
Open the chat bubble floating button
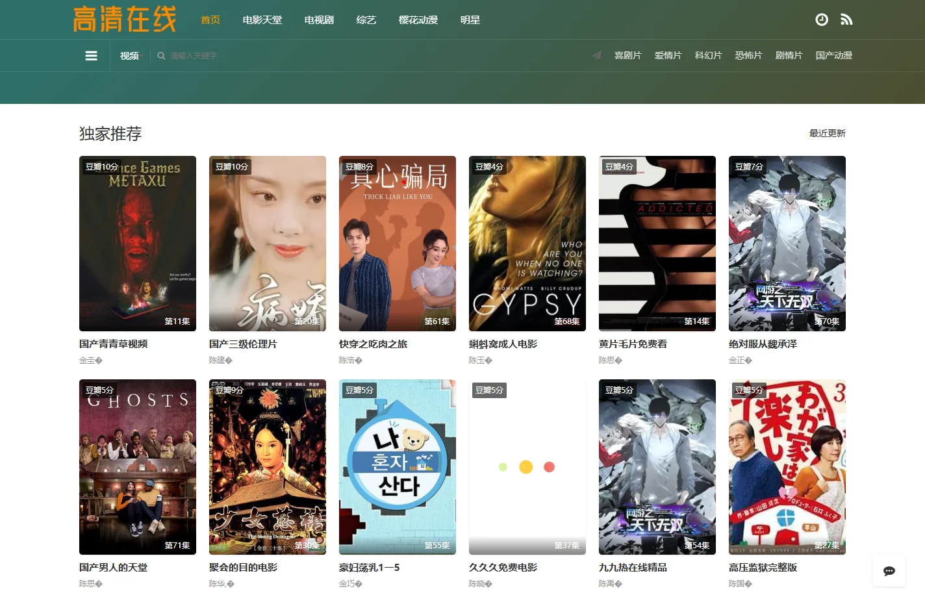[889, 571]
